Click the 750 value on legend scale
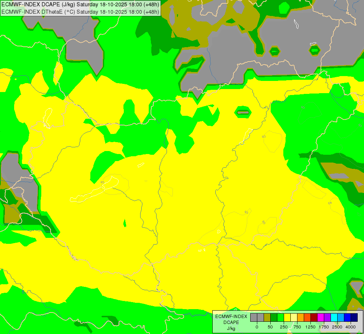 (297, 327)
